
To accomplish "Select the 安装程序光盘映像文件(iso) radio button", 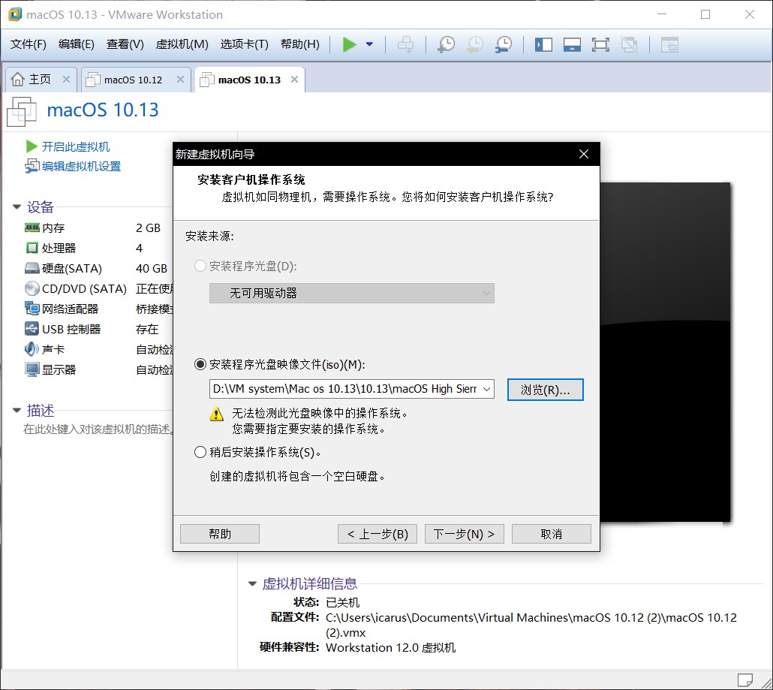I will tap(200, 364).
